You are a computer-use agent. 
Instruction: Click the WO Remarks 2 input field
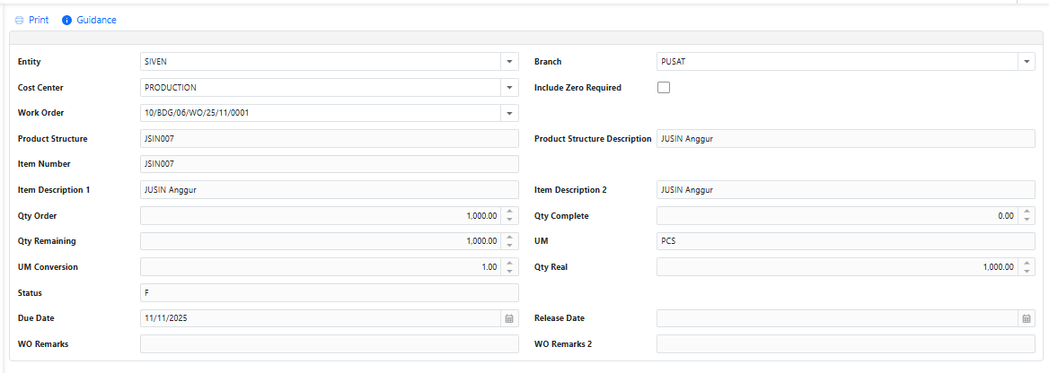(x=846, y=344)
